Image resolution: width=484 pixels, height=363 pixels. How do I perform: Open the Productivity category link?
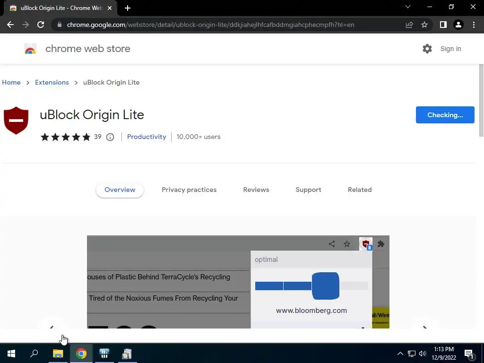tap(147, 137)
